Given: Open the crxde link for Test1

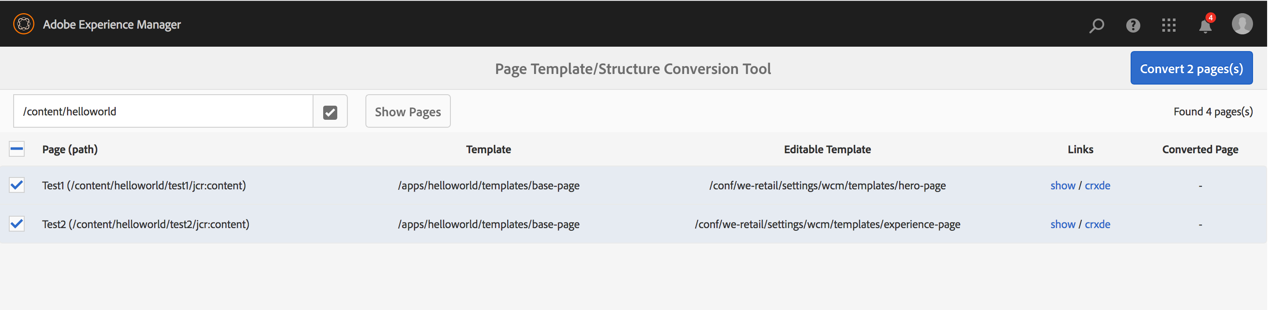Looking at the screenshot, I should tap(1097, 185).
